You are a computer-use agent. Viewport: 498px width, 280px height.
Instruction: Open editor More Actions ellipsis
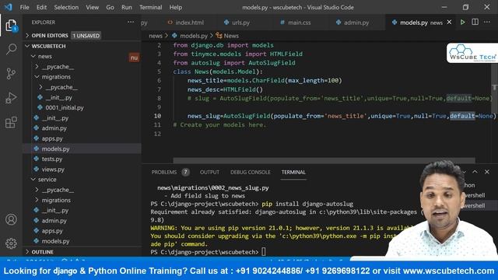point(487,22)
